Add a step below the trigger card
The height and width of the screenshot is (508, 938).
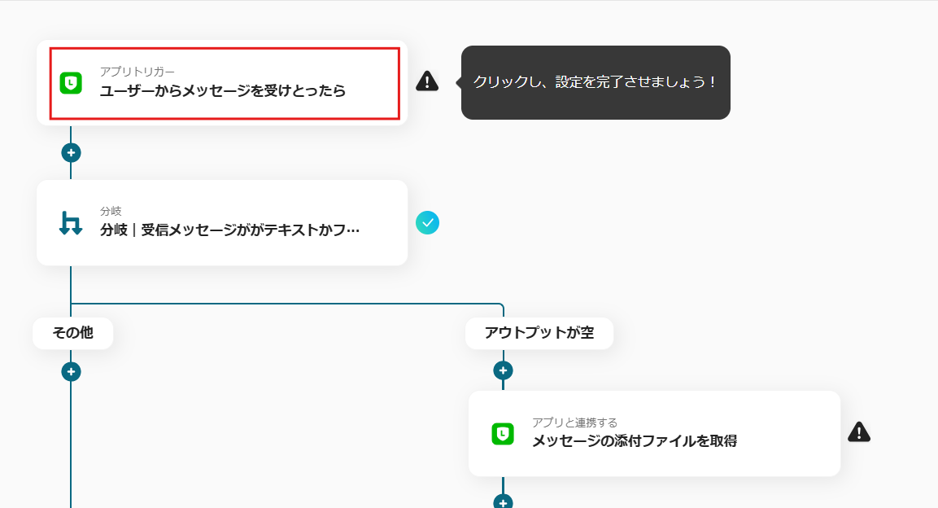(x=71, y=152)
